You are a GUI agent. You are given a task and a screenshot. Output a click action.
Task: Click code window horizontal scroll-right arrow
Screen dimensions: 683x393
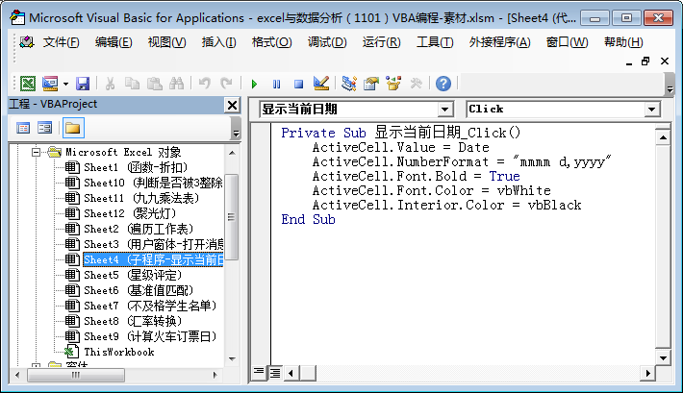(647, 373)
